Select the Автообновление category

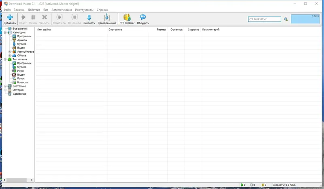(26, 52)
